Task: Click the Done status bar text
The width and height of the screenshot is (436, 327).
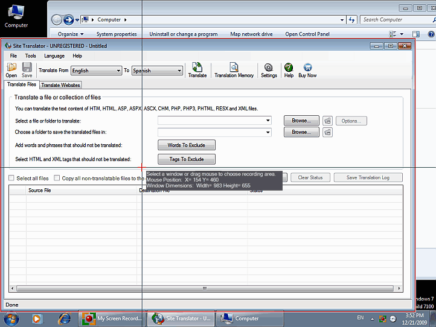Action: pyautogui.click(x=12, y=305)
